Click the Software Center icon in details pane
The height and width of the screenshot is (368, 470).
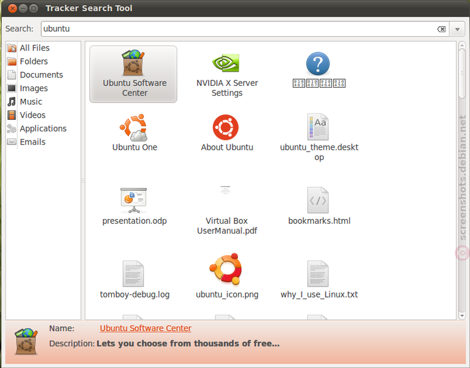pyautogui.click(x=26, y=342)
